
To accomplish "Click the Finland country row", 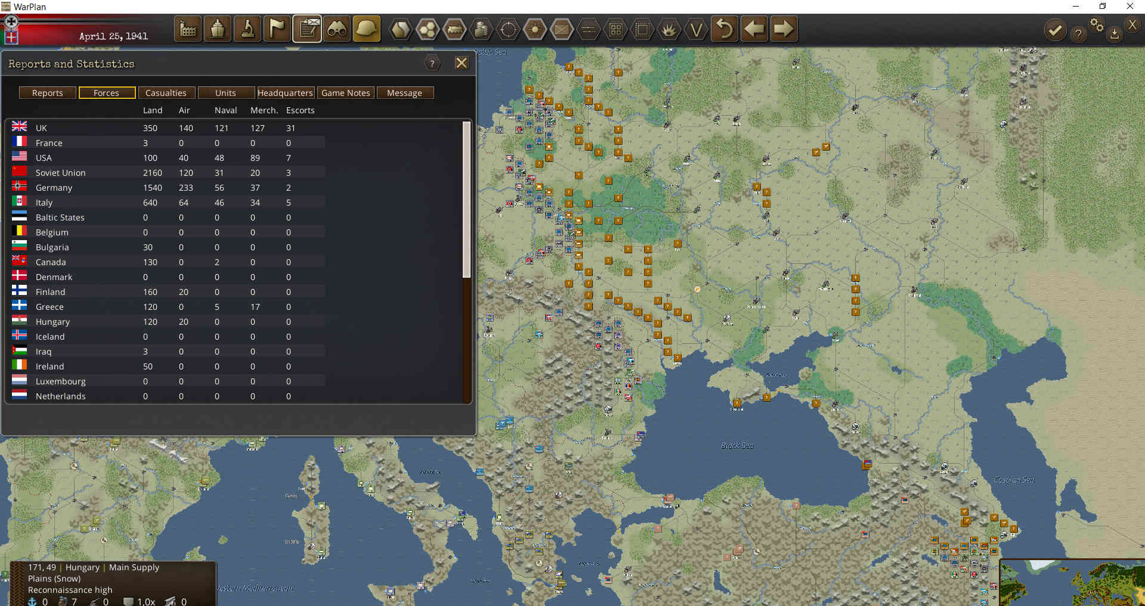I will coord(168,292).
